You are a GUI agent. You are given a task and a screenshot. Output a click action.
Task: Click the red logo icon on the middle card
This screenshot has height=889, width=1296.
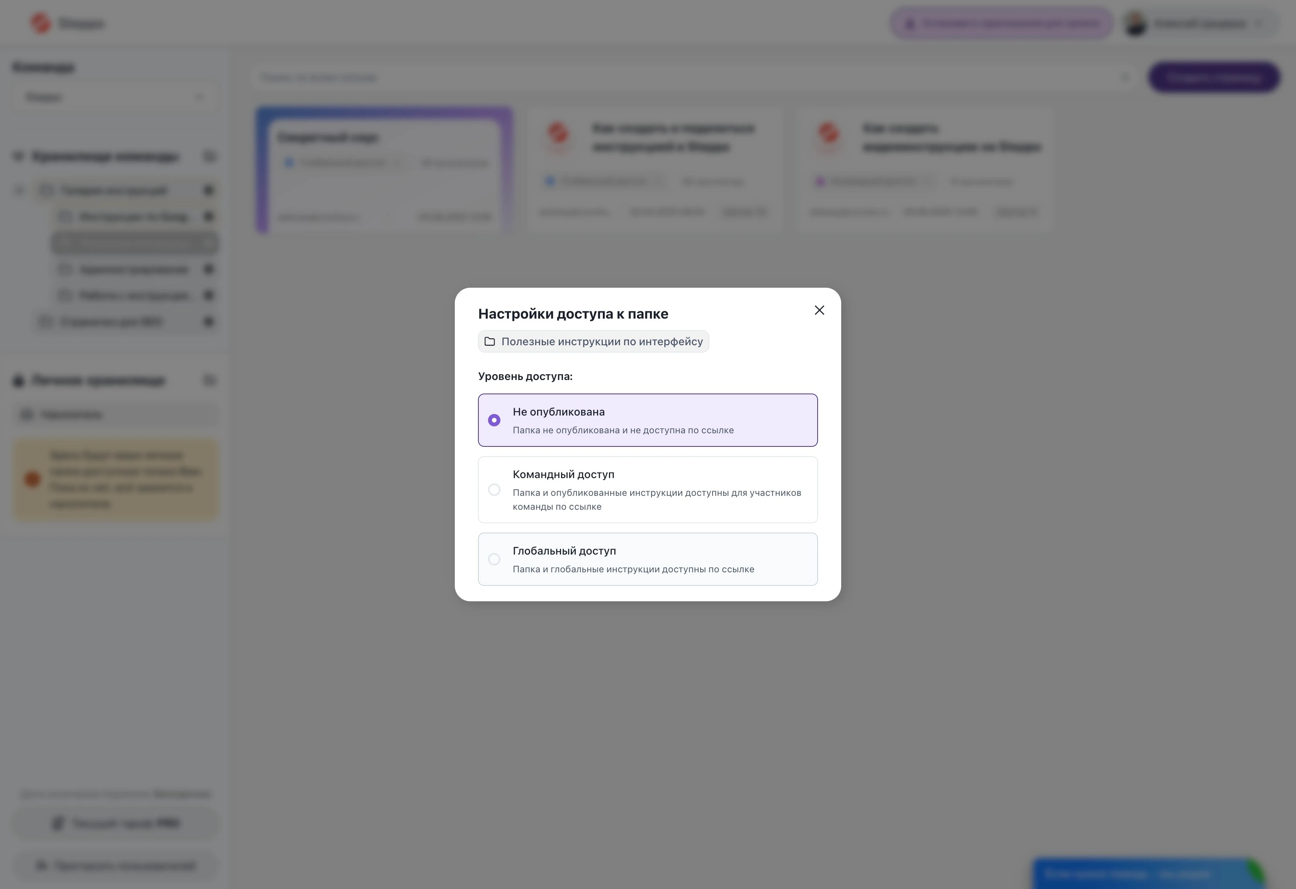click(558, 134)
